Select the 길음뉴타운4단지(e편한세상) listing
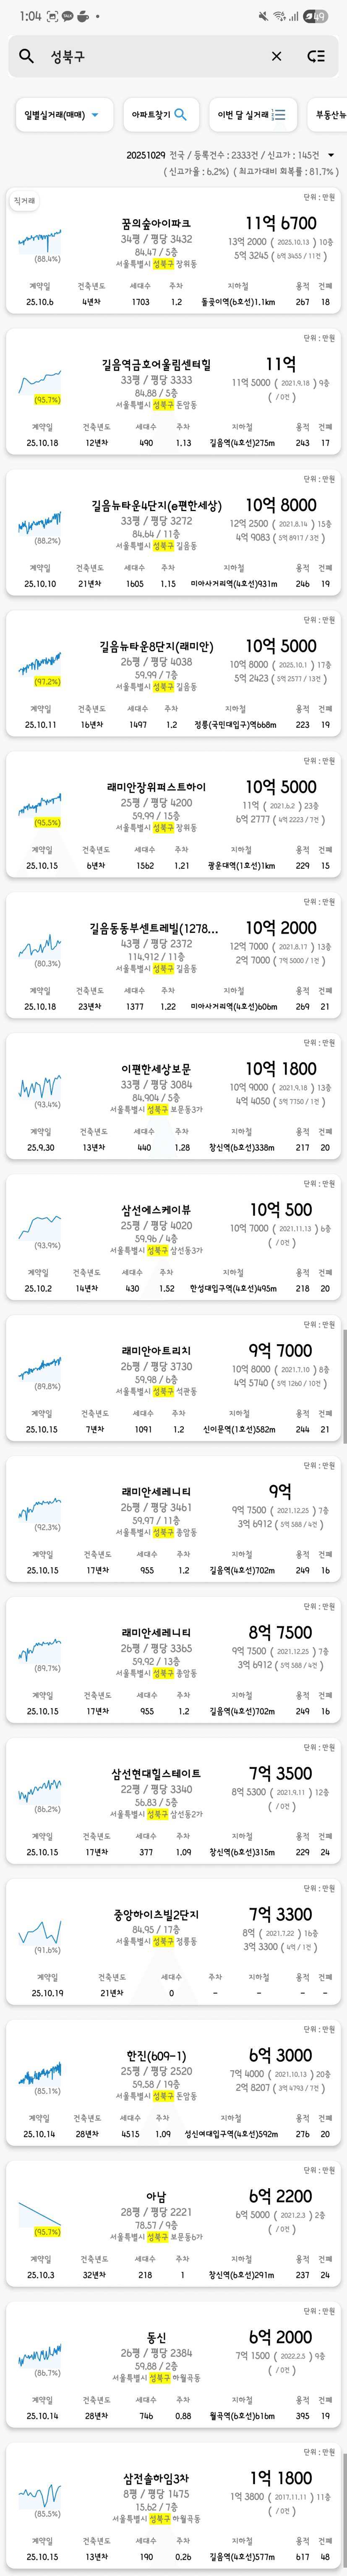 tap(156, 506)
